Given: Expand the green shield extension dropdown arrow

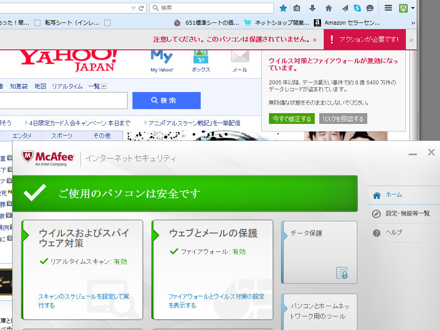Looking at the screenshot, I should pyautogui.click(x=413, y=8).
